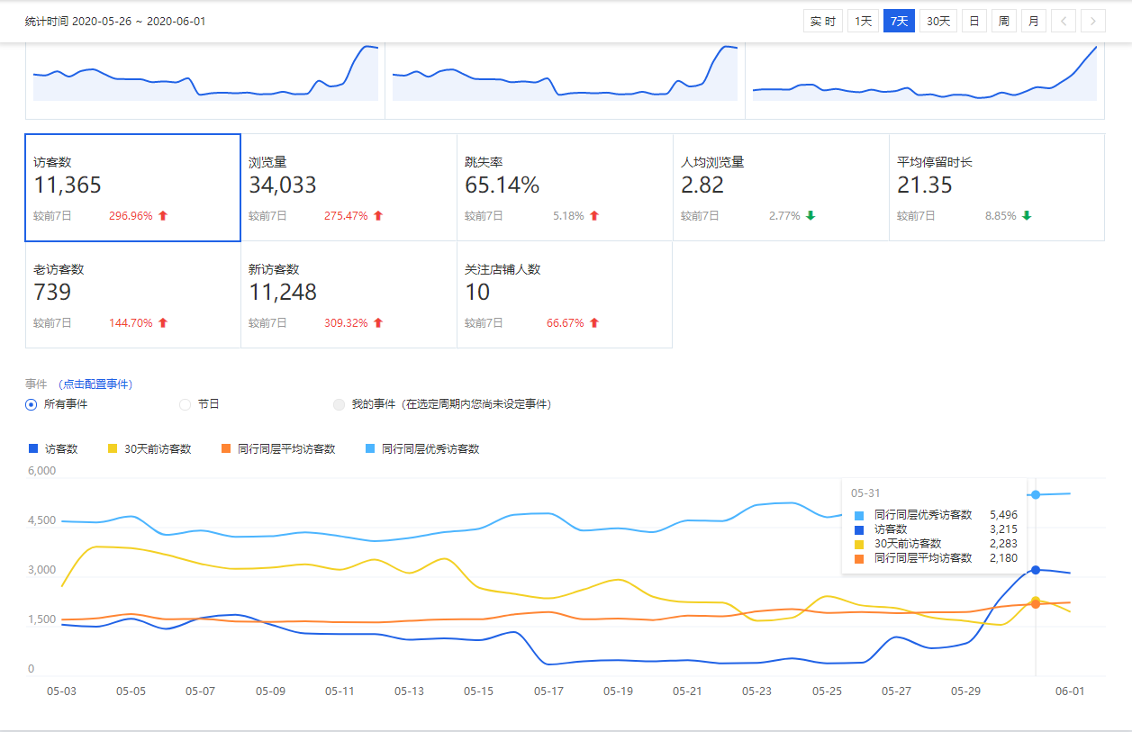Click the orange 平均访客数 point on 05-31
This screenshot has width=1132, height=732.
click(1036, 604)
